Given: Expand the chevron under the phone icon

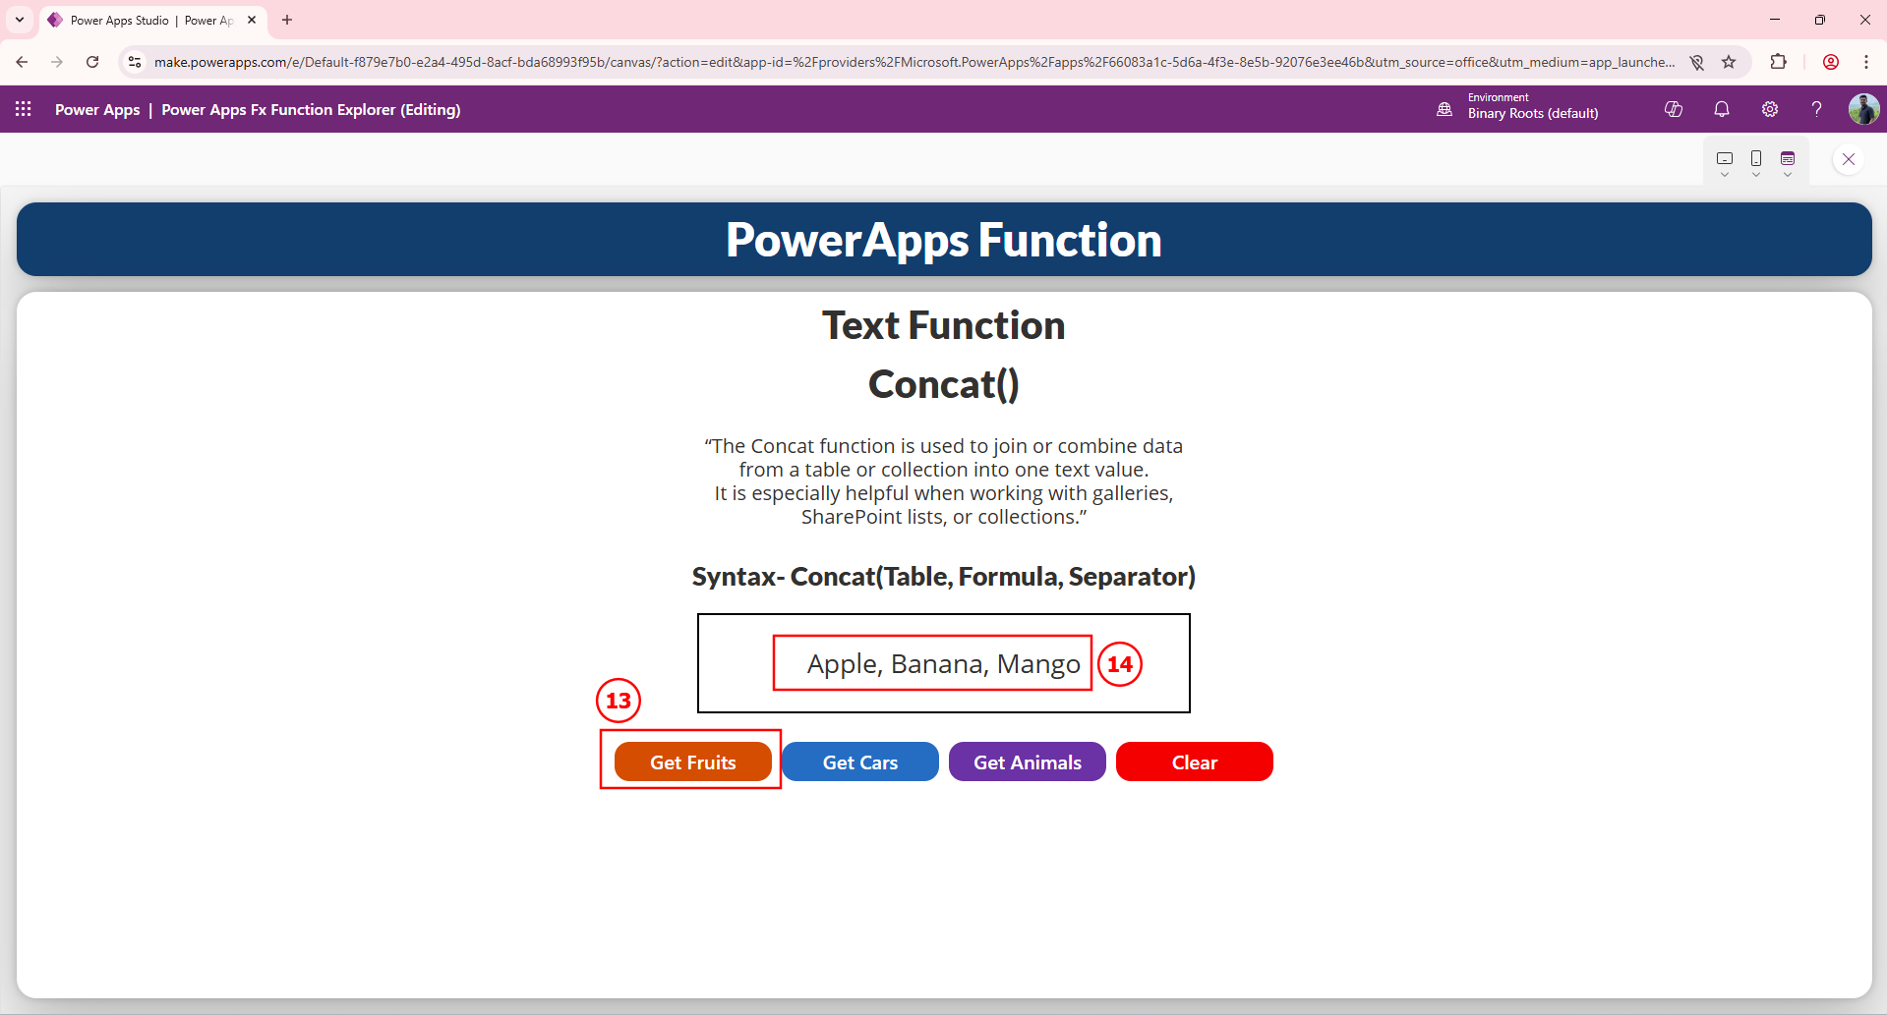Looking at the screenshot, I should pyautogui.click(x=1756, y=175).
